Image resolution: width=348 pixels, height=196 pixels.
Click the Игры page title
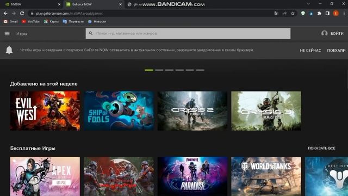[x=22, y=34]
